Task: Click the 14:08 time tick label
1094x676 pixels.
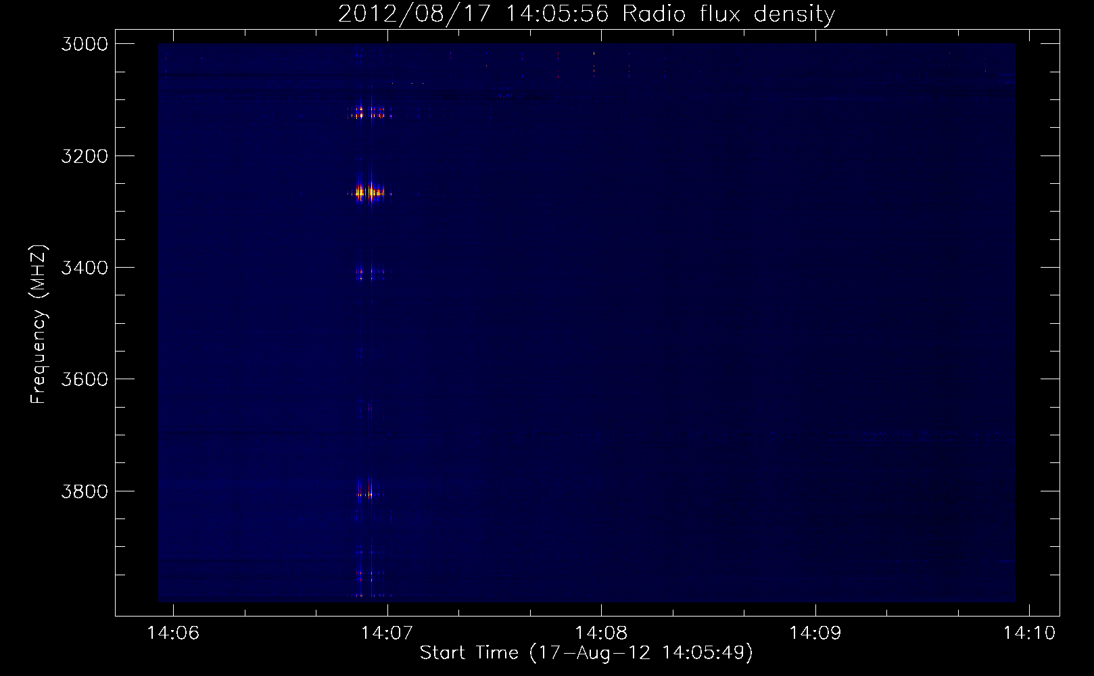Action: click(x=601, y=633)
